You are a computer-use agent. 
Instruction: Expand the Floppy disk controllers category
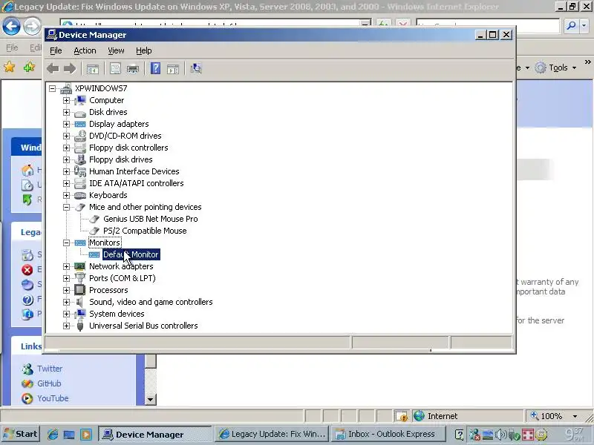tap(66, 148)
